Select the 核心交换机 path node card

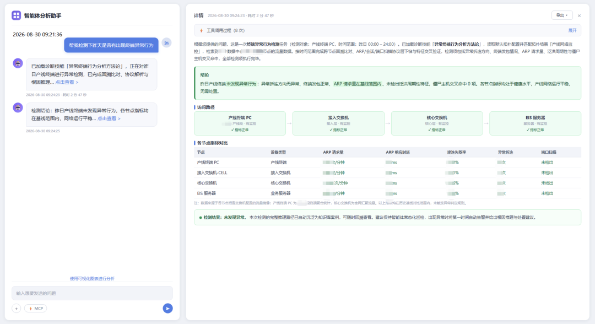(x=437, y=123)
